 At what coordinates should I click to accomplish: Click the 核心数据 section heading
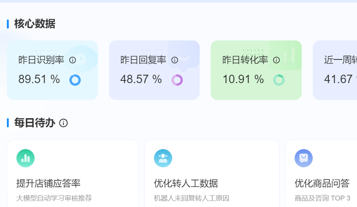(x=35, y=24)
